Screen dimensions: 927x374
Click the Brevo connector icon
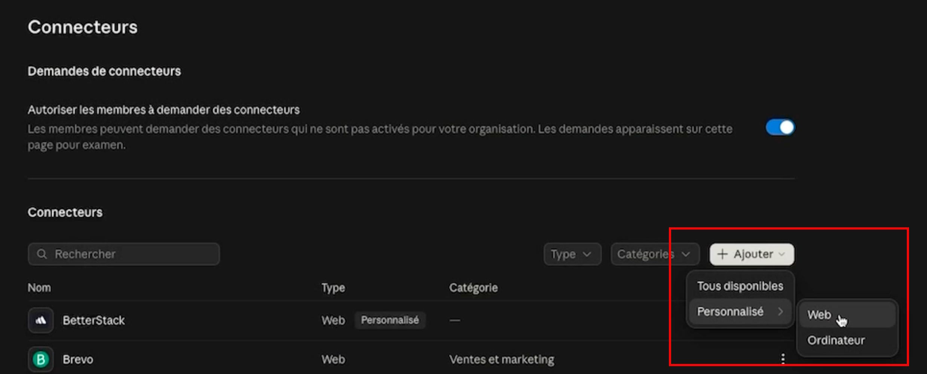(41, 359)
